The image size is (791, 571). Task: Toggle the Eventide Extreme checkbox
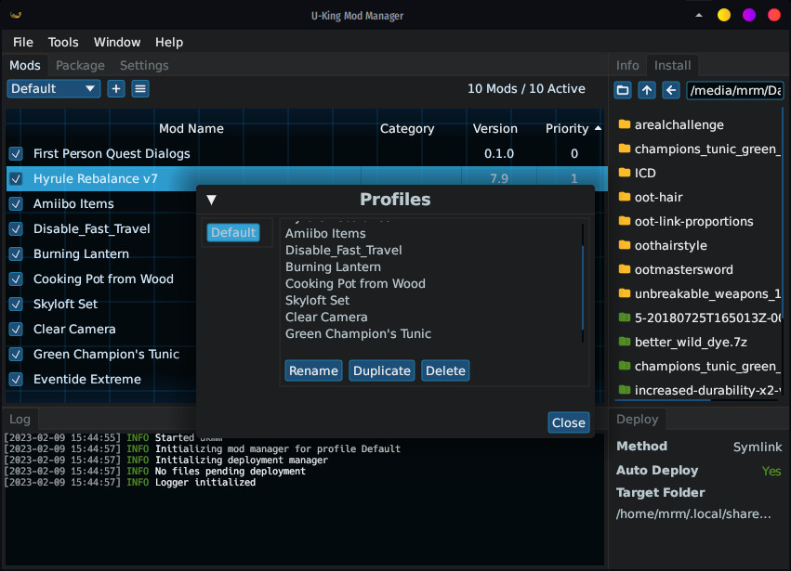(x=16, y=379)
